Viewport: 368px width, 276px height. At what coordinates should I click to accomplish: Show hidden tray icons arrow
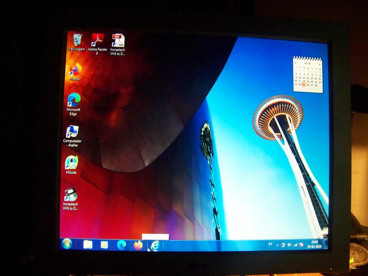tap(277, 245)
